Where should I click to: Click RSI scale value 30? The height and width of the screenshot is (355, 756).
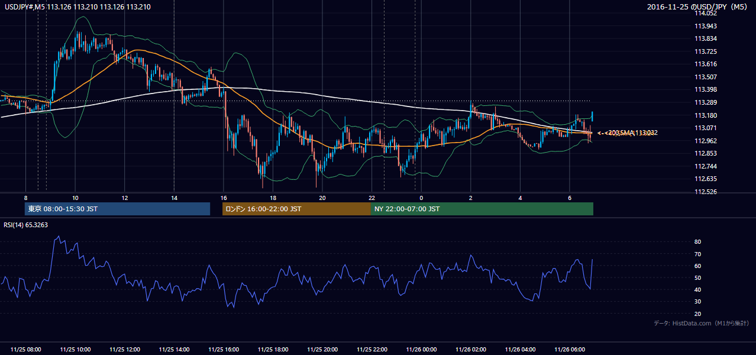click(697, 302)
